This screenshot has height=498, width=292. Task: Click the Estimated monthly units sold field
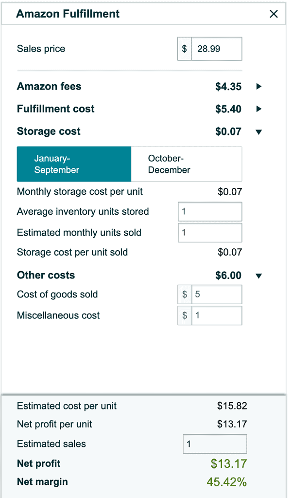tap(210, 233)
